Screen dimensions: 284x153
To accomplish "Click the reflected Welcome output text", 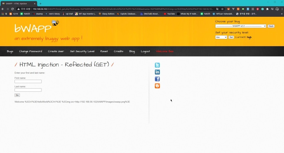I will [x=72, y=102].
